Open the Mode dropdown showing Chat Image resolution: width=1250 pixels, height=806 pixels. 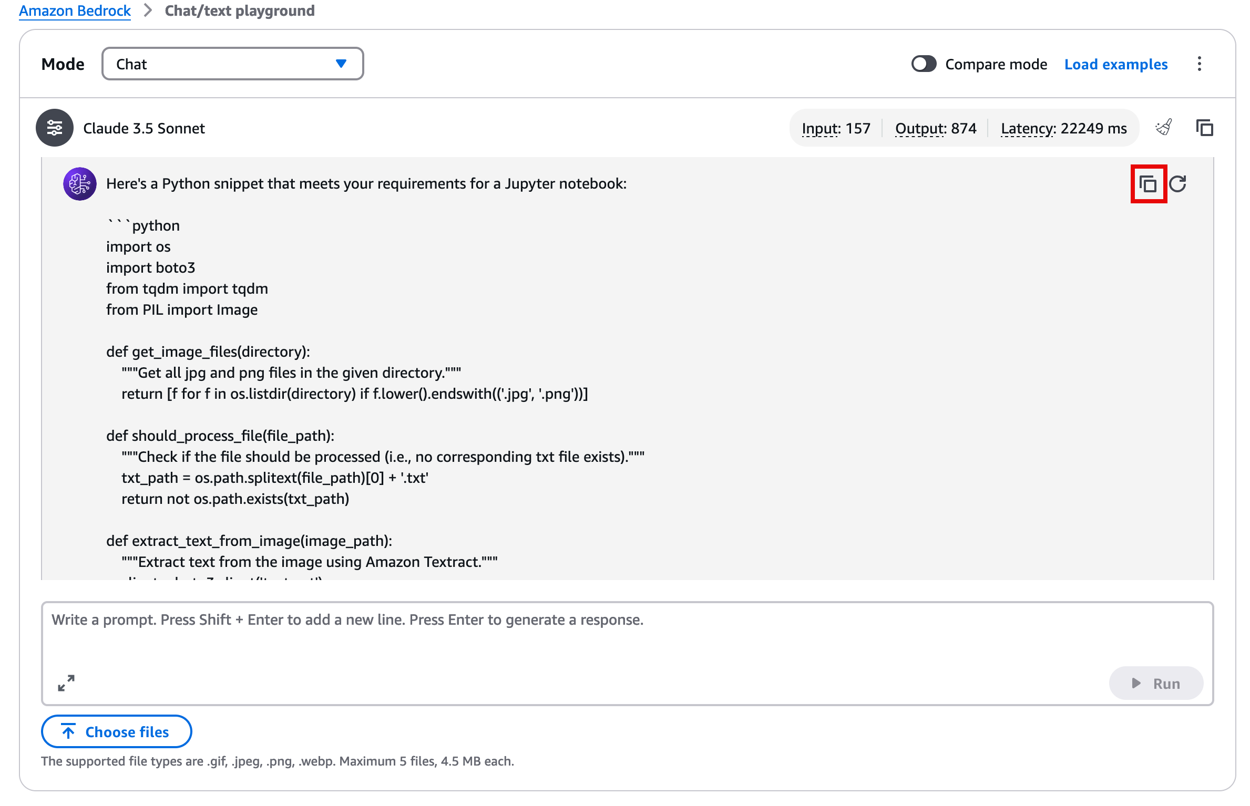pos(232,64)
